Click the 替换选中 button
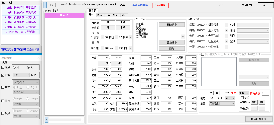 (x=172, y=43)
